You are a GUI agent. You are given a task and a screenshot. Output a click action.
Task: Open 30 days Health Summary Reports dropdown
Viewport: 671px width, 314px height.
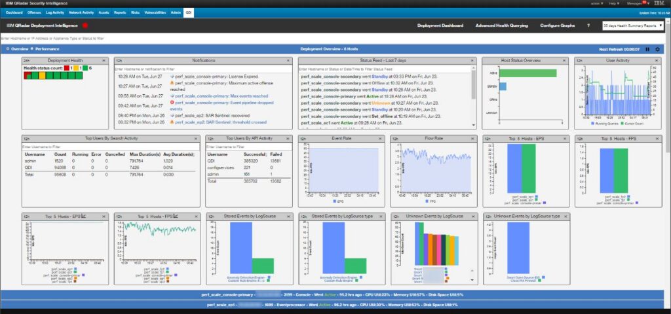pos(633,26)
